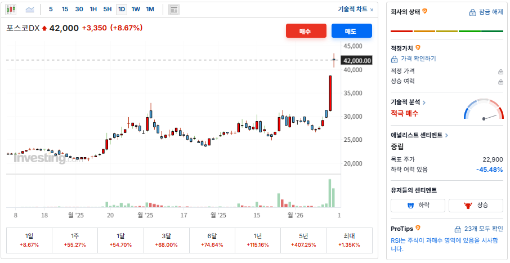Screen dimensions: 510x263
Task: Click the pro badge next to 회사의 상태
Action: coord(425,11)
